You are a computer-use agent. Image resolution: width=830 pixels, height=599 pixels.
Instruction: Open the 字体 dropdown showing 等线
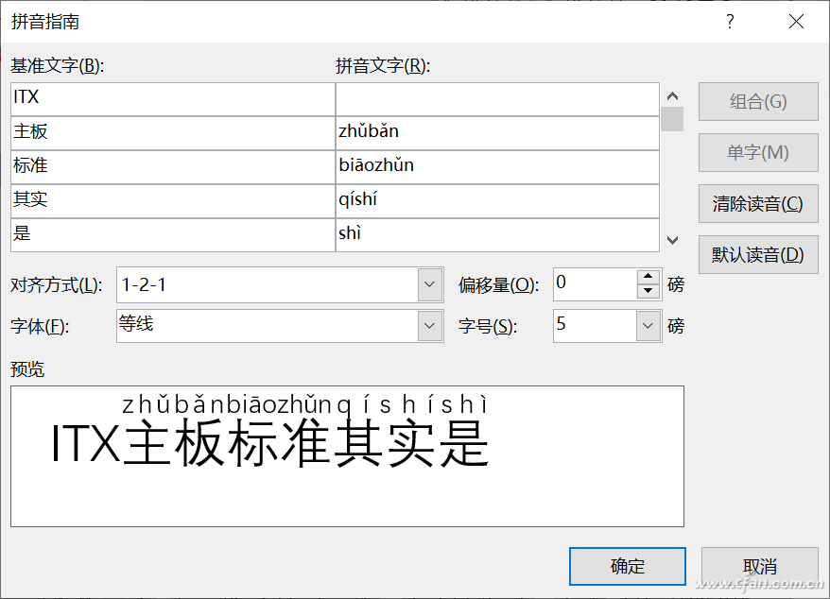click(x=430, y=325)
